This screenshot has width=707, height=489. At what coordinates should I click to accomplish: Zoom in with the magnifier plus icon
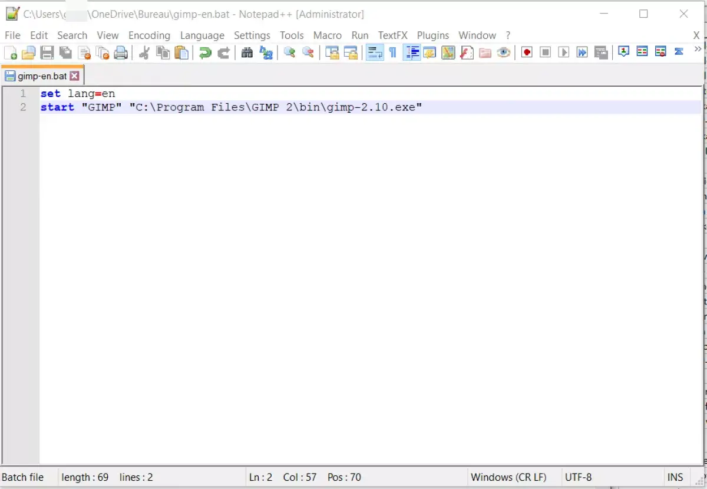pos(289,53)
